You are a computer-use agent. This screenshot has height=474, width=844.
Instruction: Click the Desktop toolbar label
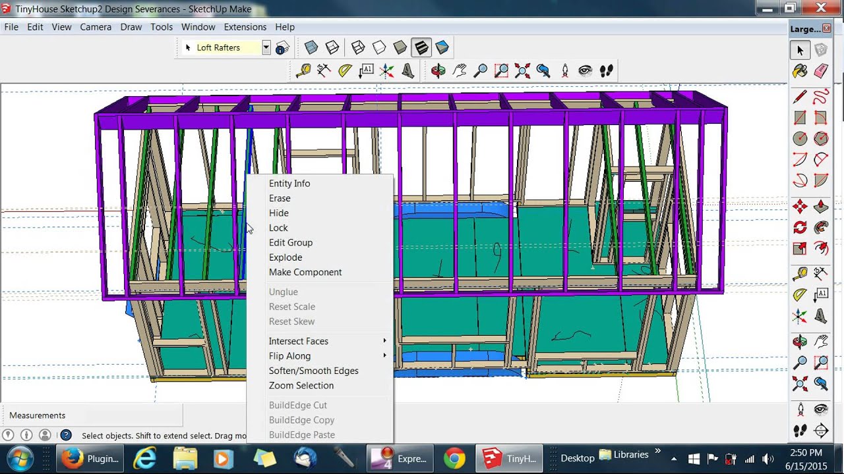pyautogui.click(x=577, y=458)
